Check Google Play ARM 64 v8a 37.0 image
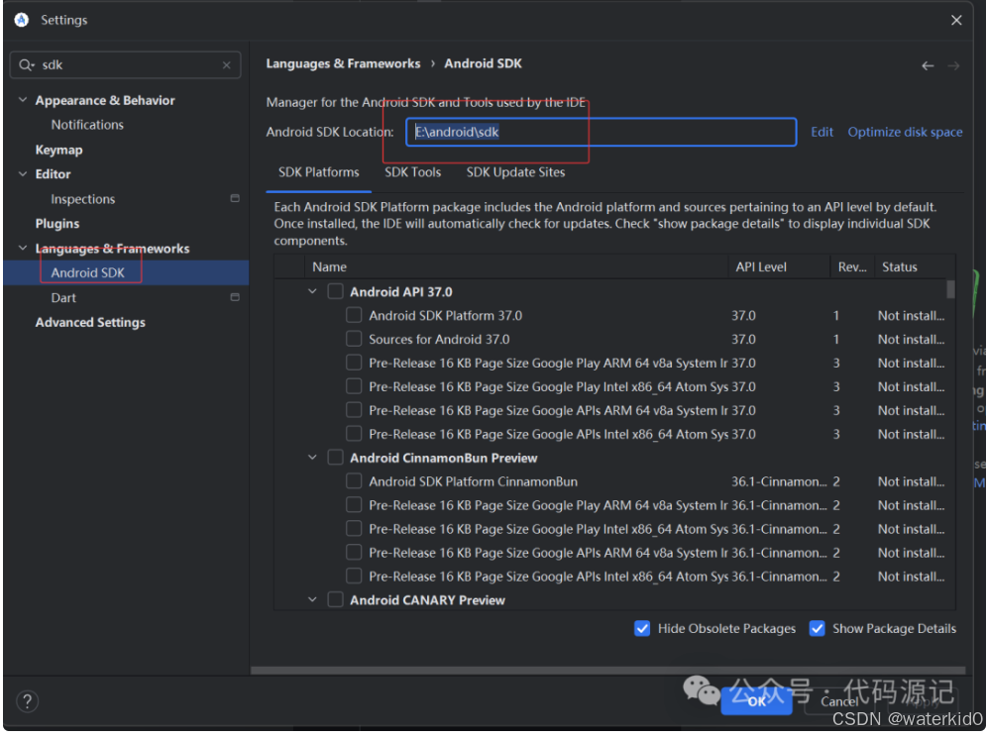This screenshot has width=987, height=737. (x=354, y=364)
